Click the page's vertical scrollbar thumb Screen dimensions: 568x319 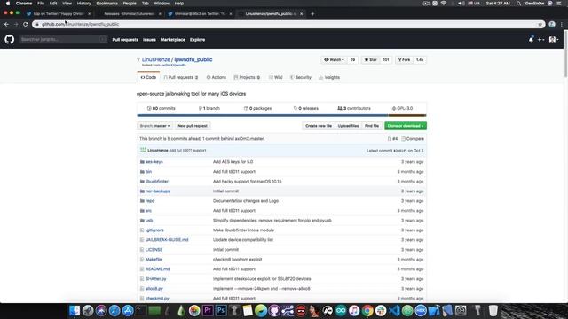565,54
